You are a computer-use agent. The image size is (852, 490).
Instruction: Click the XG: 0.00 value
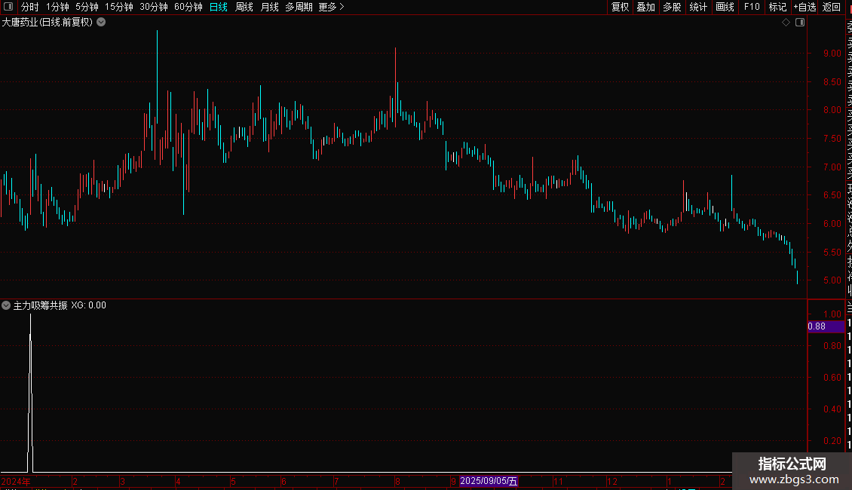(88, 305)
